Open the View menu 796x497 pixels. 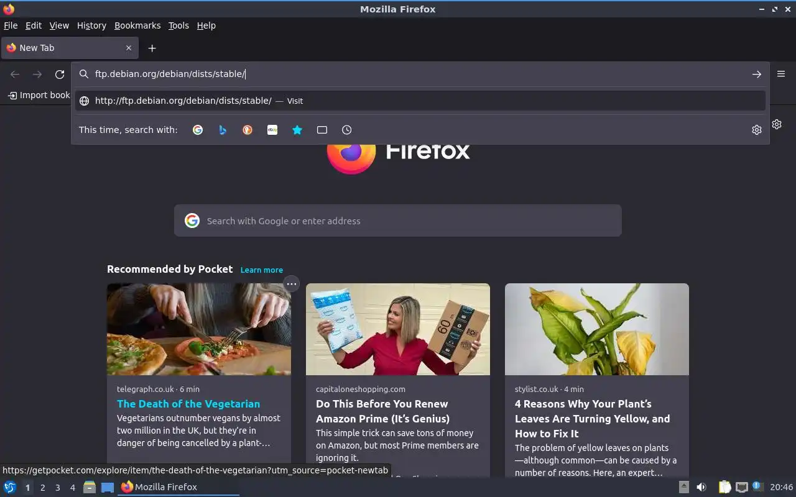(x=59, y=25)
